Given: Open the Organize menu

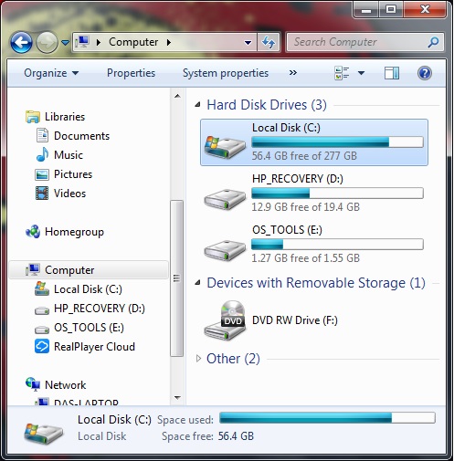Looking at the screenshot, I should pyautogui.click(x=51, y=73).
